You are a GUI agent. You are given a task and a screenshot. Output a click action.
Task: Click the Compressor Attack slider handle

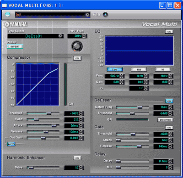click(x=54, y=126)
